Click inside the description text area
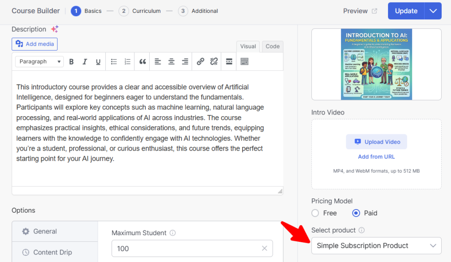 click(148, 129)
